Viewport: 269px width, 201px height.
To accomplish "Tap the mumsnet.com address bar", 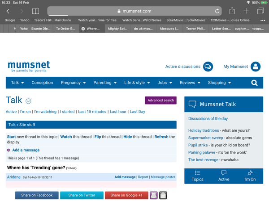I will [134, 11].
